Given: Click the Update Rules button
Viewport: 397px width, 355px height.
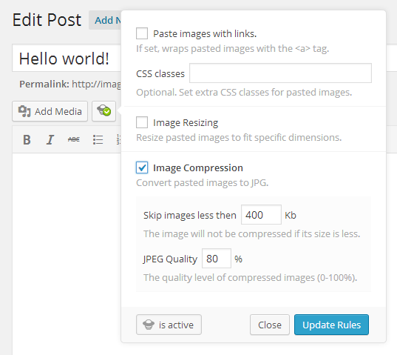Looking at the screenshot, I should pyautogui.click(x=331, y=325).
